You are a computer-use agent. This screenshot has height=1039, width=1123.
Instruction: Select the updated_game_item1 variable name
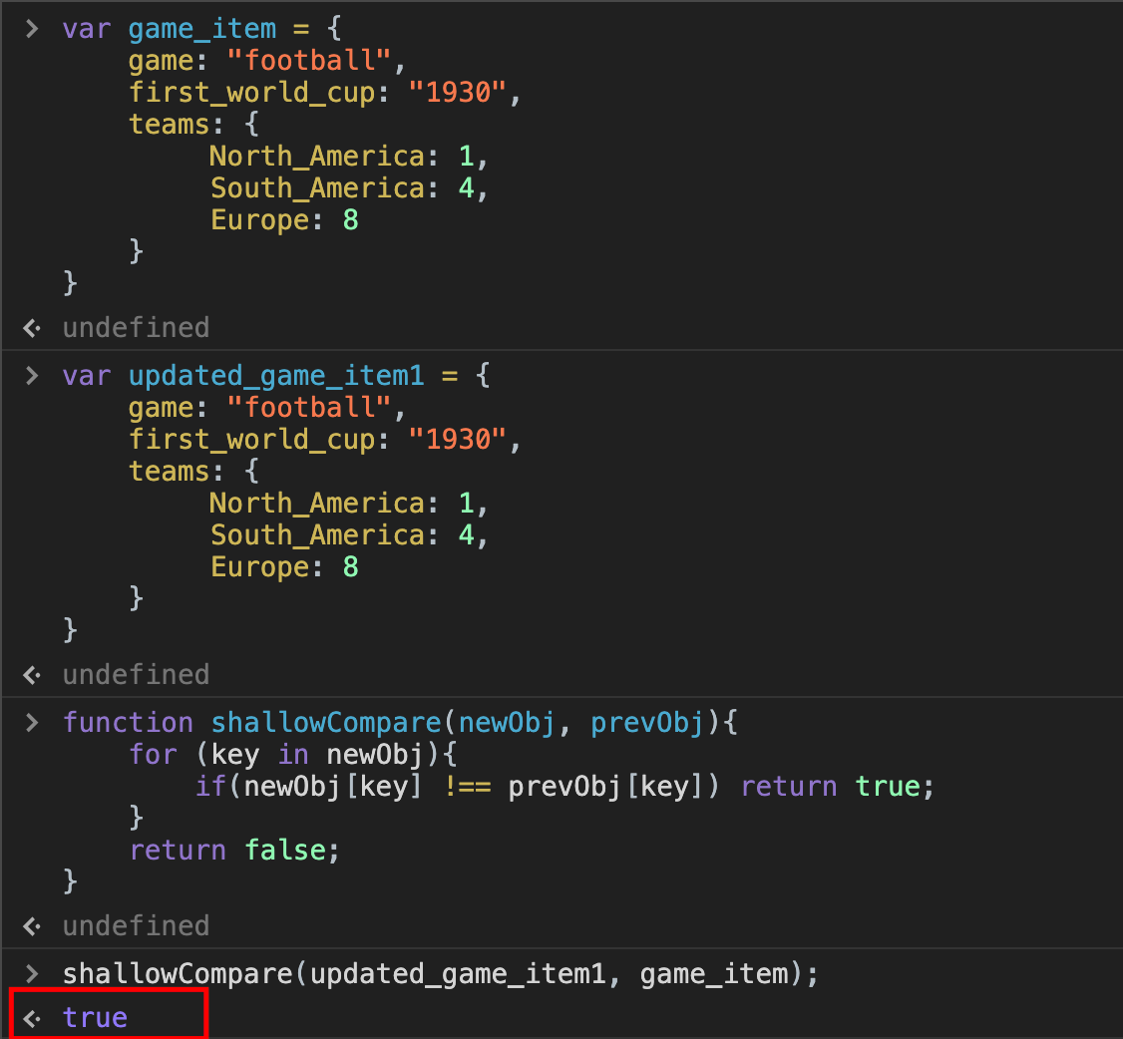[276, 375]
